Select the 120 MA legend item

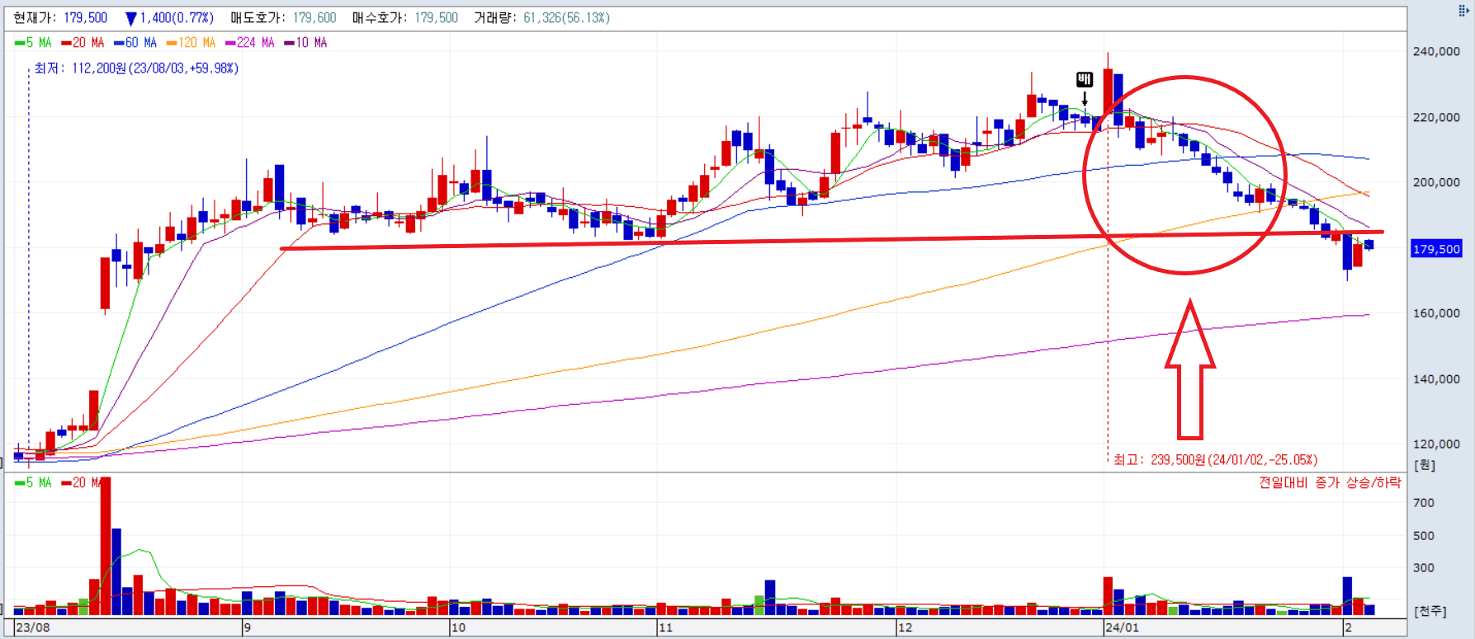point(191,43)
